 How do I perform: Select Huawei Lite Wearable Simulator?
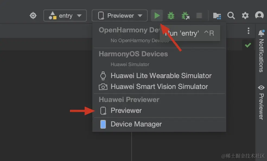pos(161,76)
